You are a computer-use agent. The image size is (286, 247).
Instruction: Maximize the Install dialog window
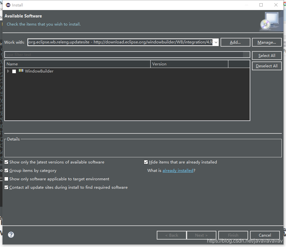(x=261, y=5)
